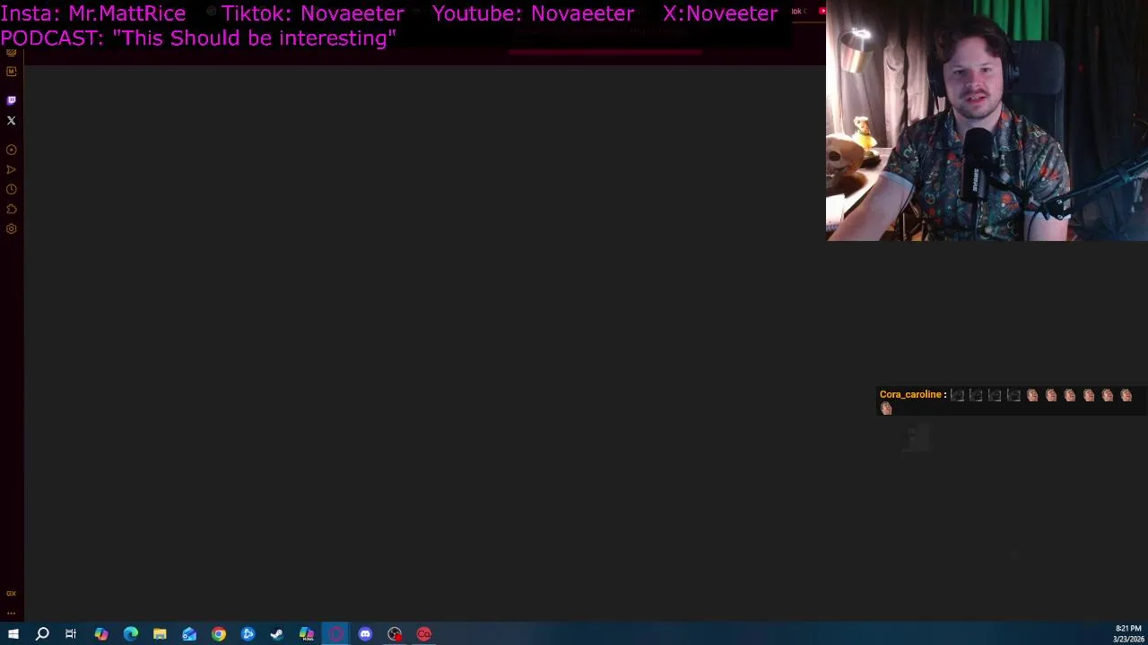This screenshot has height=645, width=1148.
Task: Open the X (Twitter) sidebar panel
Action: [12, 120]
